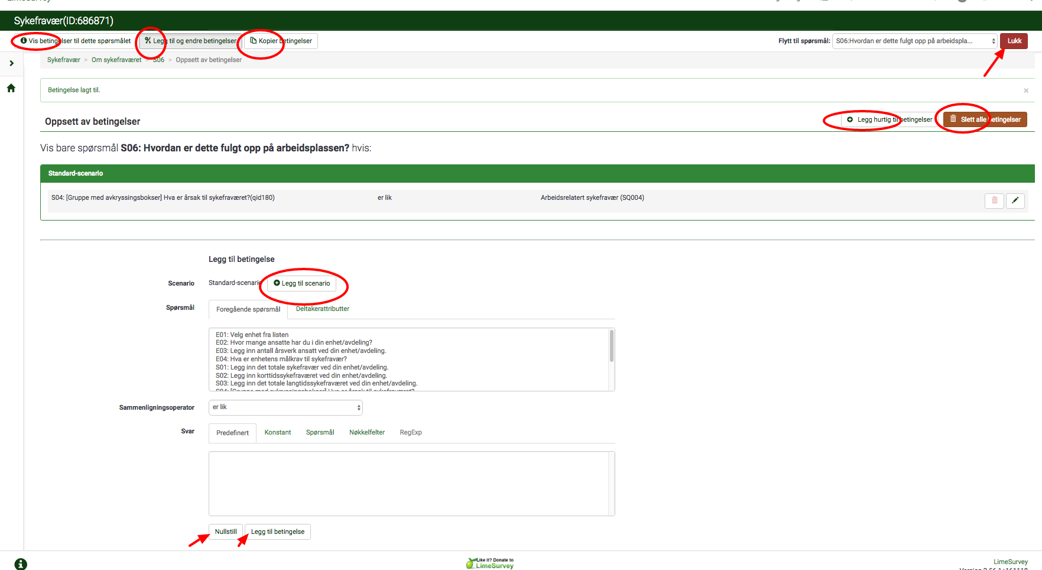Image resolution: width=1042 pixels, height=570 pixels.
Task: Click the 'Slett alle betingelser' button
Action: point(985,119)
